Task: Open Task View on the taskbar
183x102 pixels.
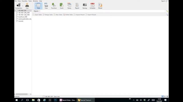Action: 27,100
